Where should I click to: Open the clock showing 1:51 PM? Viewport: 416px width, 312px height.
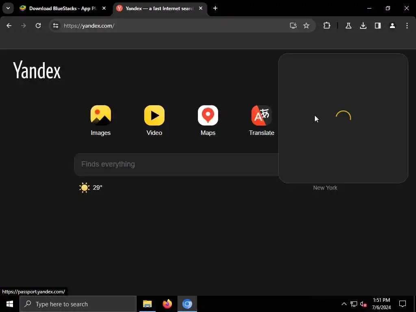[x=381, y=304]
